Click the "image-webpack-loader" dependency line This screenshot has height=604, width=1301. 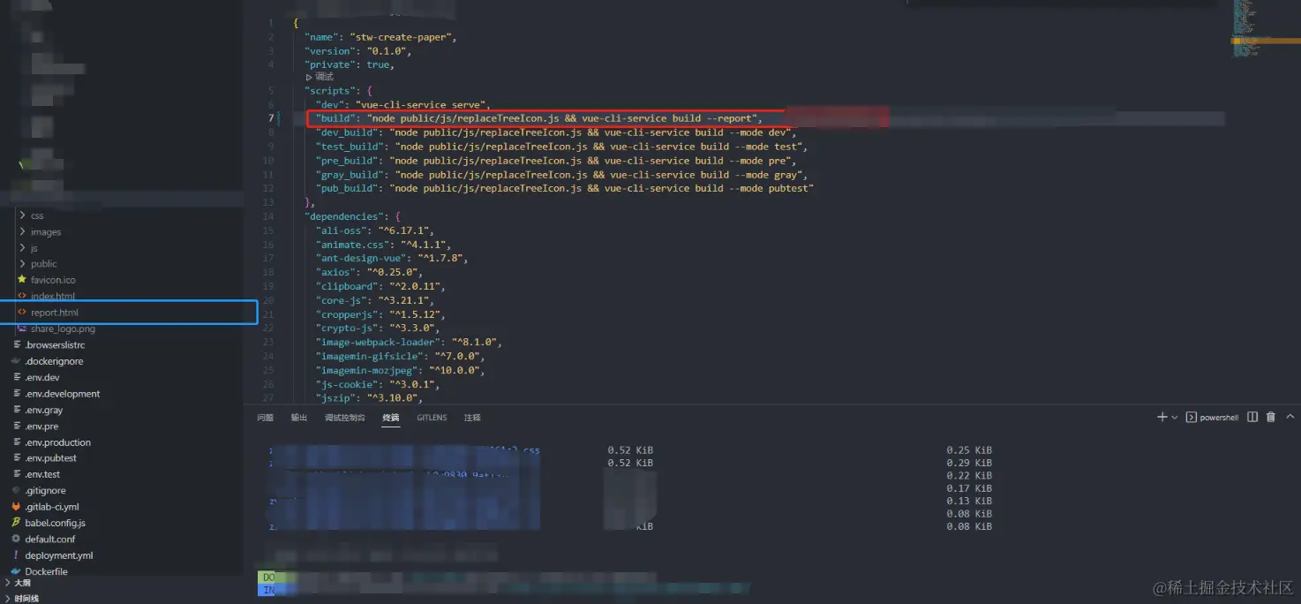pyautogui.click(x=409, y=343)
